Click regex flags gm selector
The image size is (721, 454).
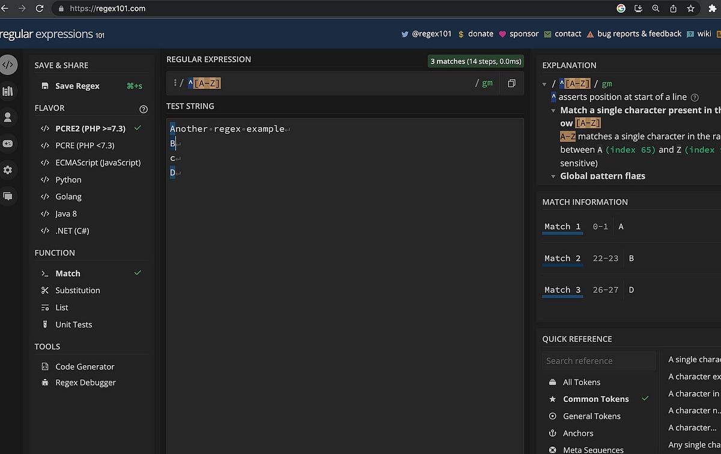pos(487,83)
